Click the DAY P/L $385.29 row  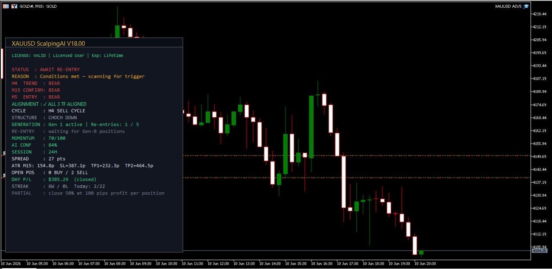54,179
